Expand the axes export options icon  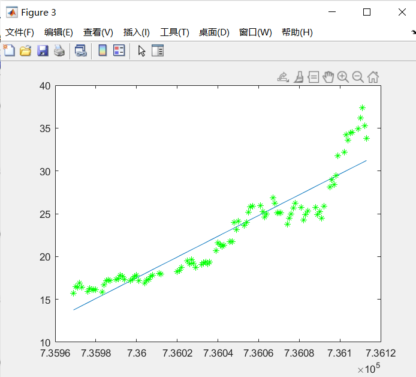pos(283,77)
